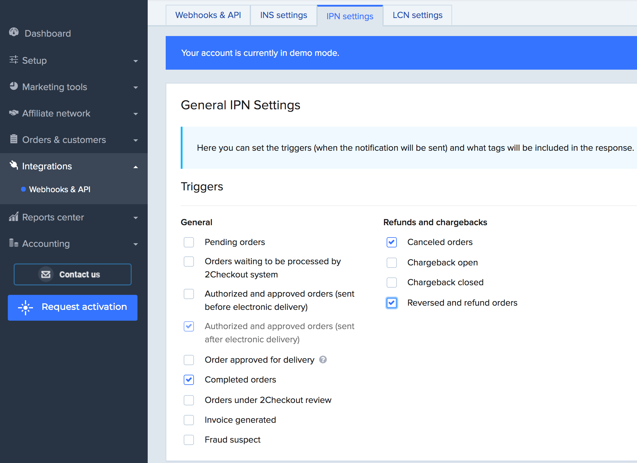Image resolution: width=637 pixels, height=463 pixels.
Task: Click the Request activation button
Action: click(x=72, y=307)
